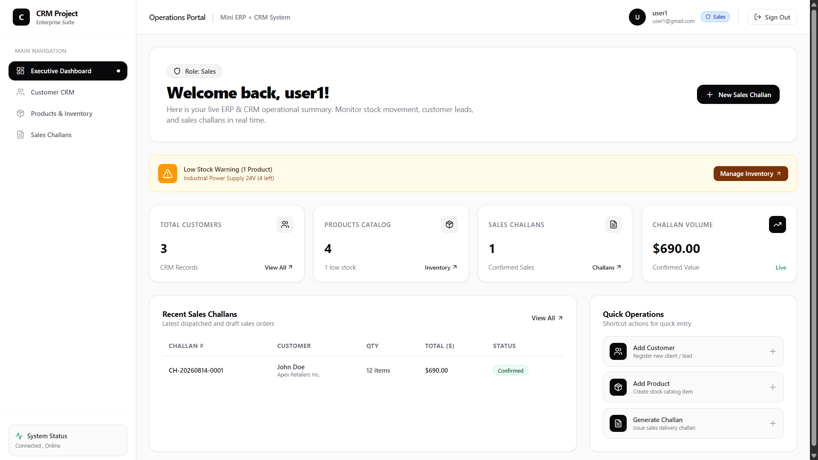Image resolution: width=818 pixels, height=460 pixels.
Task: Click the plus icon beside Generate Challan
Action: (x=773, y=423)
